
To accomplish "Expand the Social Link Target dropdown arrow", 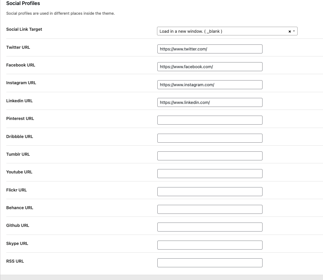I will [x=294, y=31].
